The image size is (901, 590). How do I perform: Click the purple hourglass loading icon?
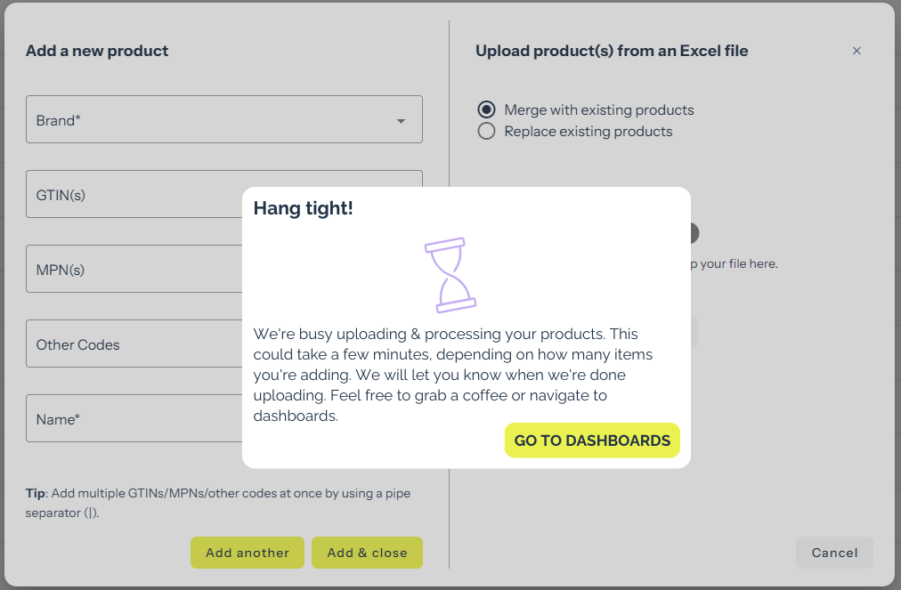[x=450, y=274]
